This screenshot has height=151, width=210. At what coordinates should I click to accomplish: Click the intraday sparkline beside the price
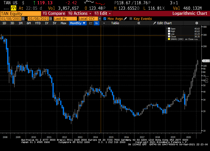pos(94,3)
